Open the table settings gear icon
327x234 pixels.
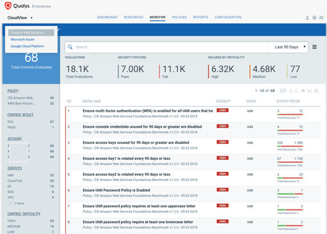pyautogui.click(x=316, y=91)
